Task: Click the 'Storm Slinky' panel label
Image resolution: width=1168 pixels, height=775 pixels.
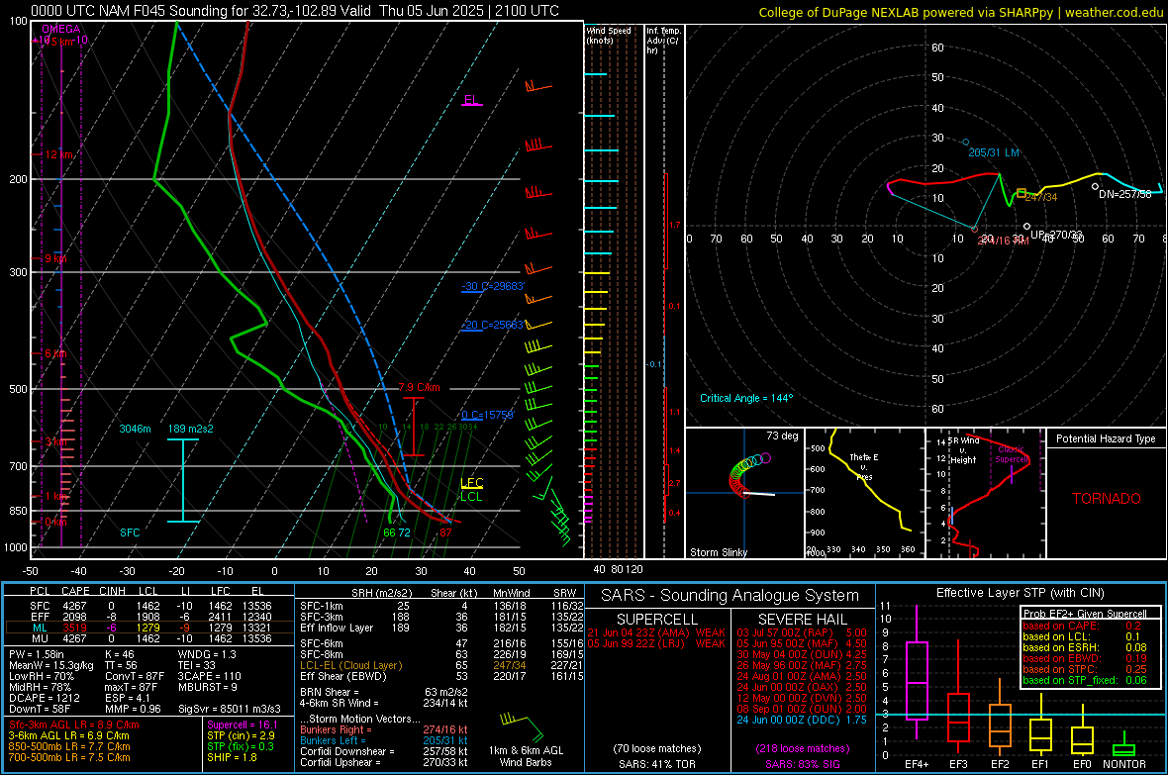Action: point(718,552)
